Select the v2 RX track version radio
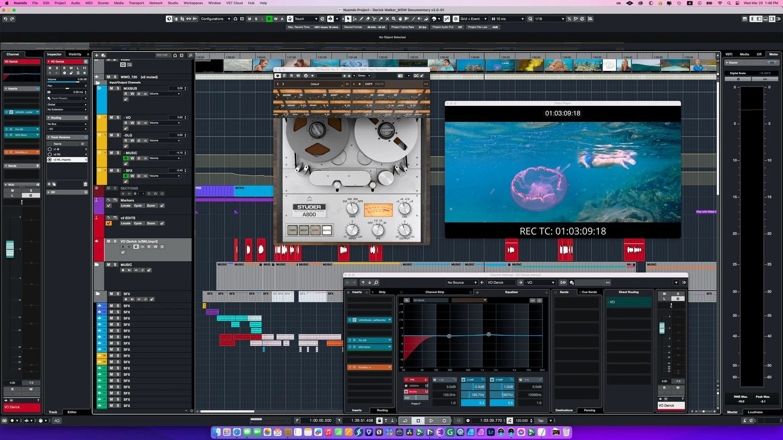 pyautogui.click(x=50, y=154)
